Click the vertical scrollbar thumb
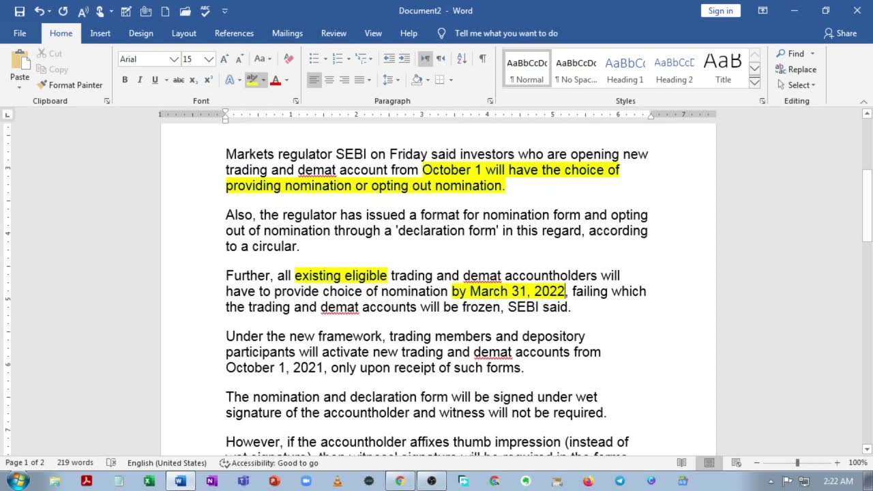This screenshot has height=491, width=873. point(867,205)
